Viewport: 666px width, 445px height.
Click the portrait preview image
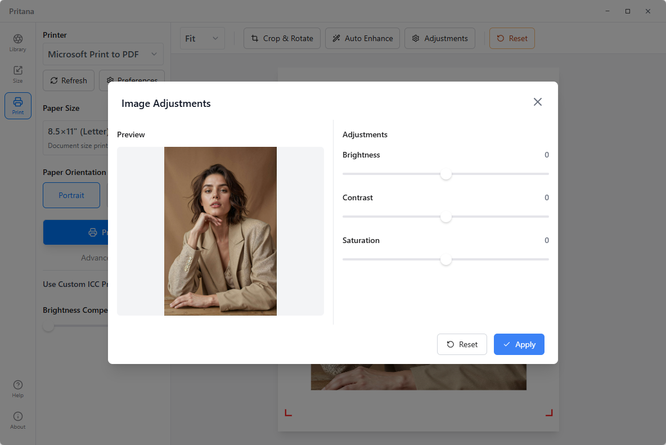click(220, 231)
